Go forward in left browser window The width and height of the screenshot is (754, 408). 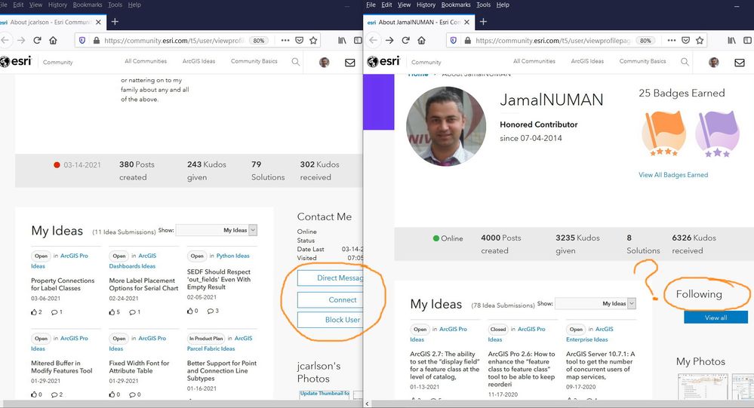(20, 41)
